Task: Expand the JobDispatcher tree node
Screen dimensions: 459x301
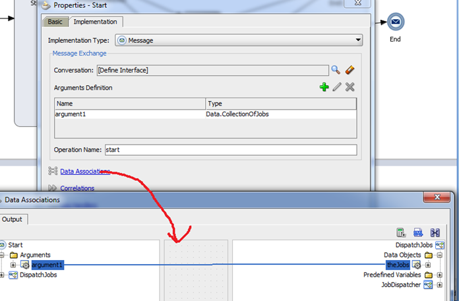Action: click(439, 284)
